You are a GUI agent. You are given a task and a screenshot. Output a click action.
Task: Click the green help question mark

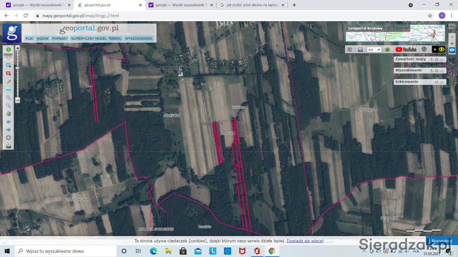pyautogui.click(x=387, y=49)
